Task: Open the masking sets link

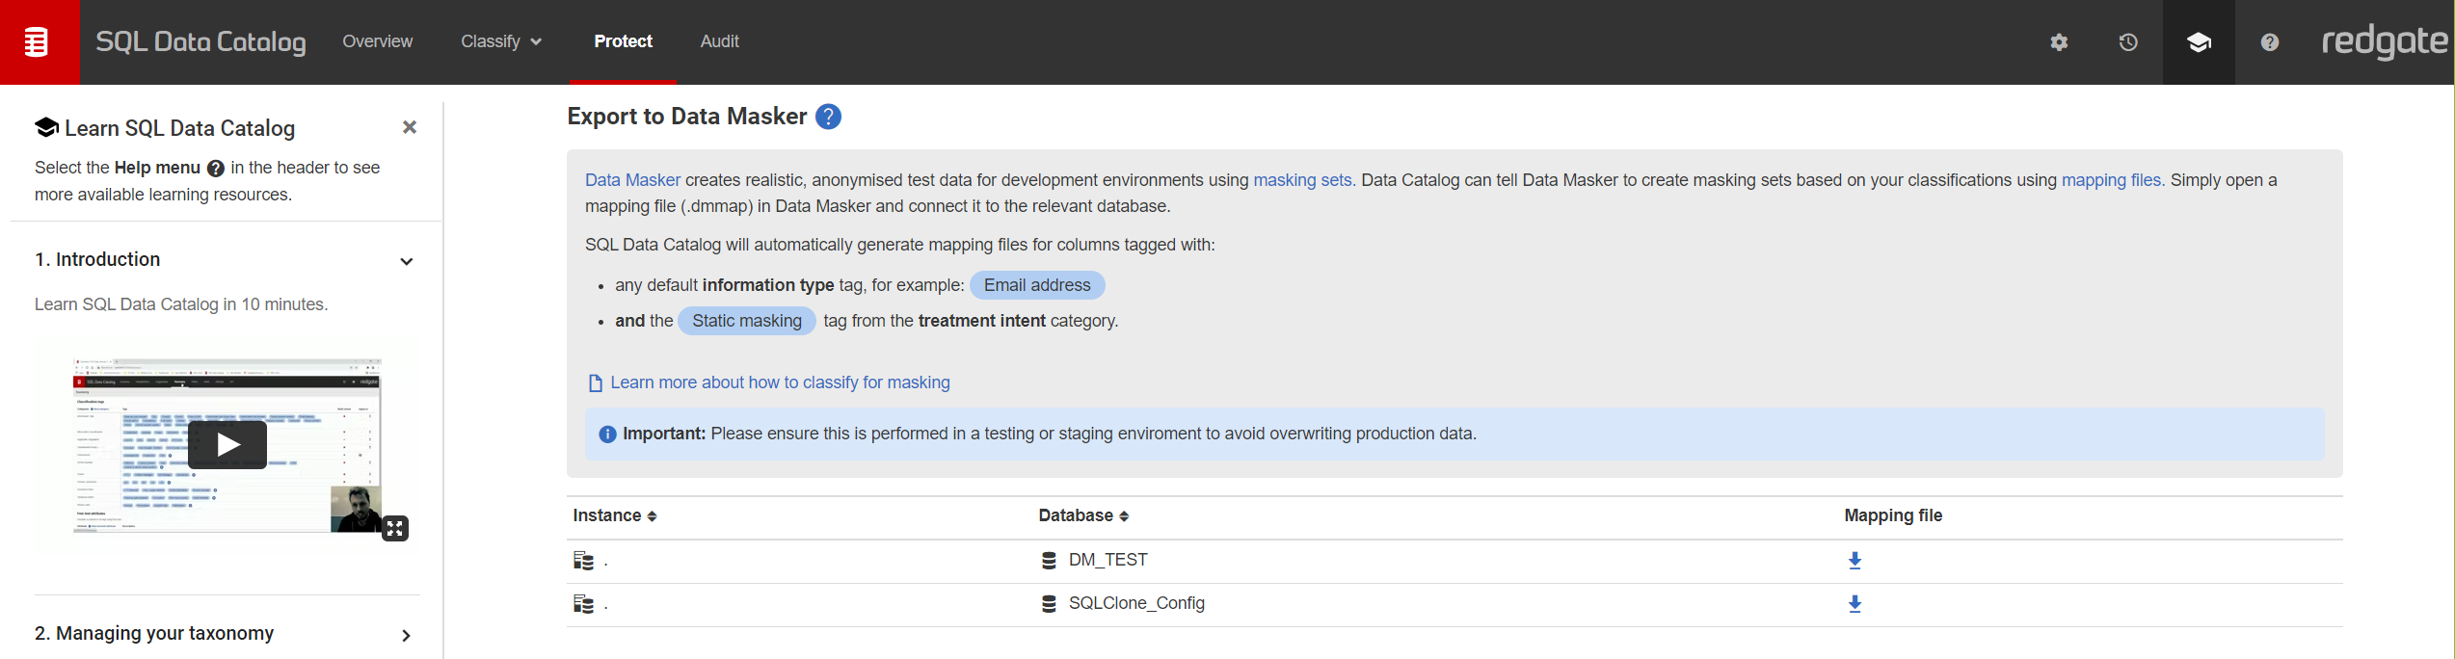Action: click(1301, 180)
